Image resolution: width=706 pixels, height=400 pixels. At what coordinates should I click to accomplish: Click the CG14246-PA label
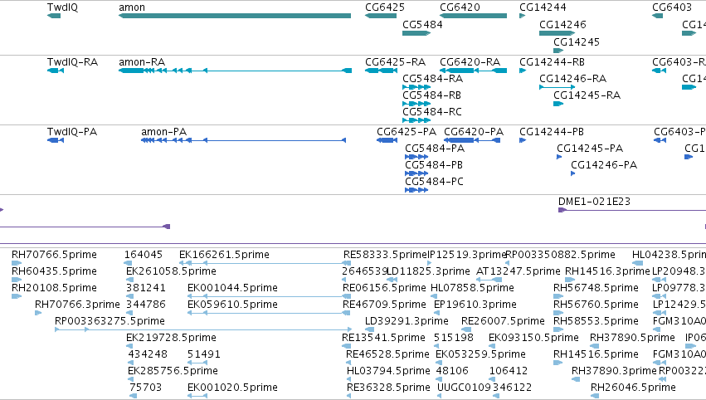pyautogui.click(x=604, y=165)
